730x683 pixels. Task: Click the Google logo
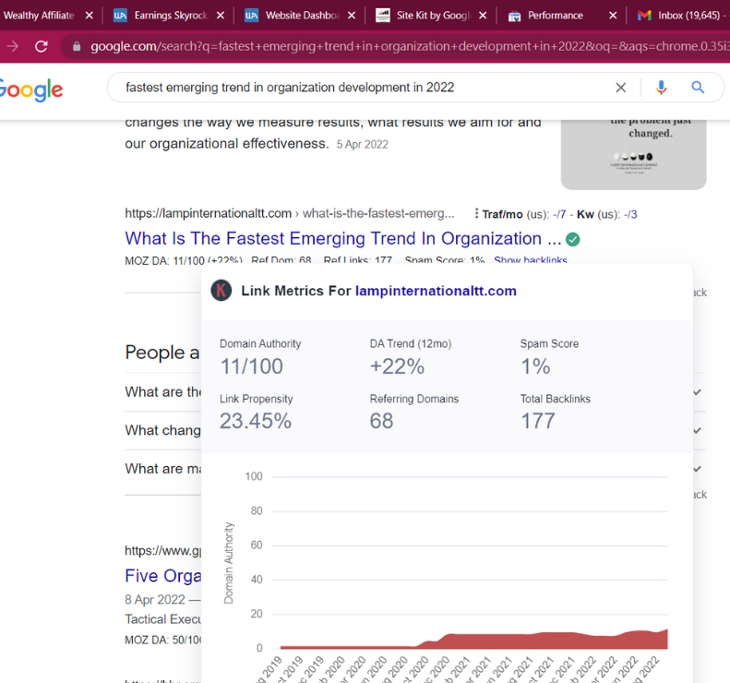pyautogui.click(x=30, y=90)
